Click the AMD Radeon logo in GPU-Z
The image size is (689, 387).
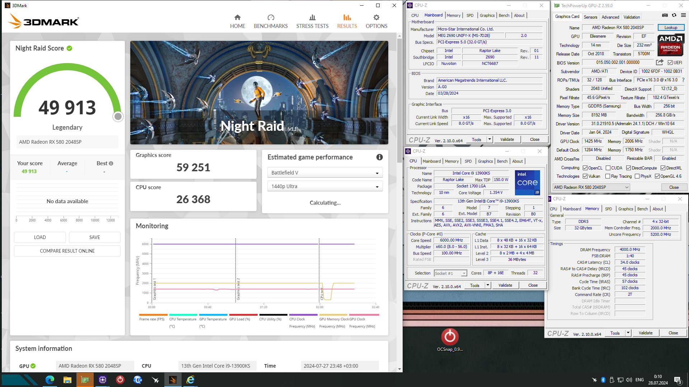point(671,45)
